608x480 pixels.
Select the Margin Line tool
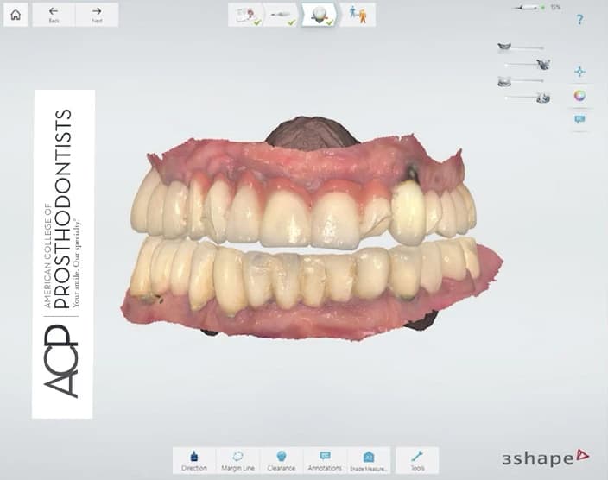point(237,460)
